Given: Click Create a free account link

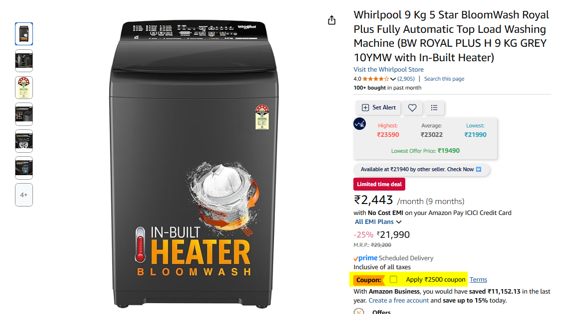Looking at the screenshot, I should point(399,301).
